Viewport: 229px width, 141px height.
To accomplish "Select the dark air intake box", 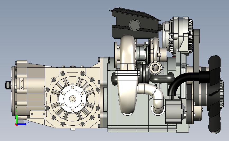I will click(134, 23).
